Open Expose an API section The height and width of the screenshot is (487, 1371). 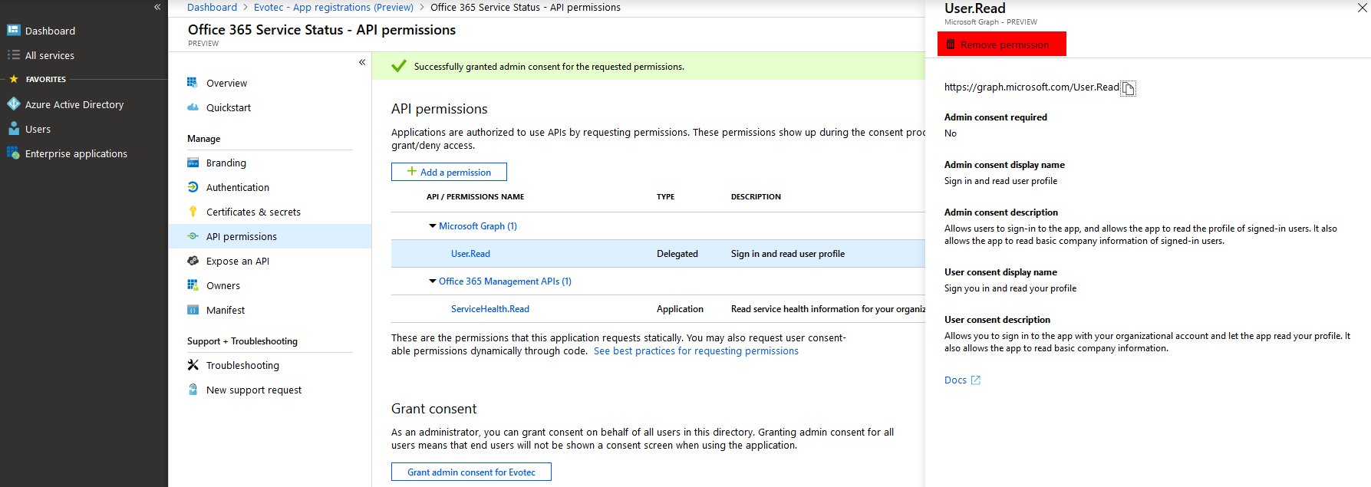click(237, 261)
